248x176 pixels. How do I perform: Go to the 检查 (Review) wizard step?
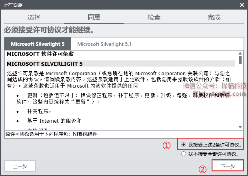point(154,17)
